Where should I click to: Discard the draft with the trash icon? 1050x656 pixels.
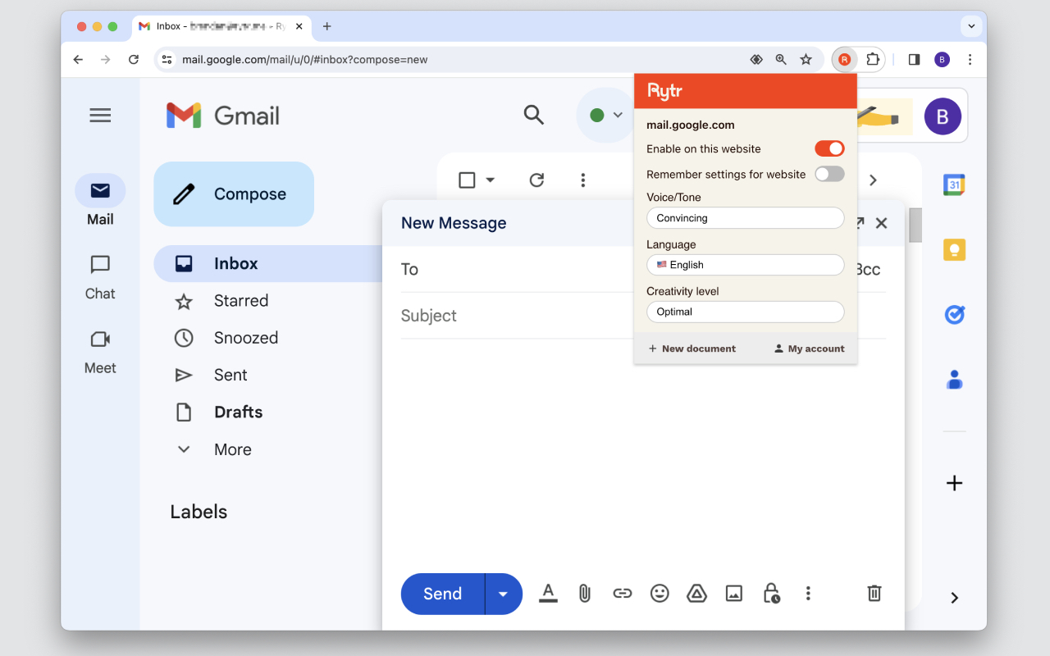tap(874, 593)
